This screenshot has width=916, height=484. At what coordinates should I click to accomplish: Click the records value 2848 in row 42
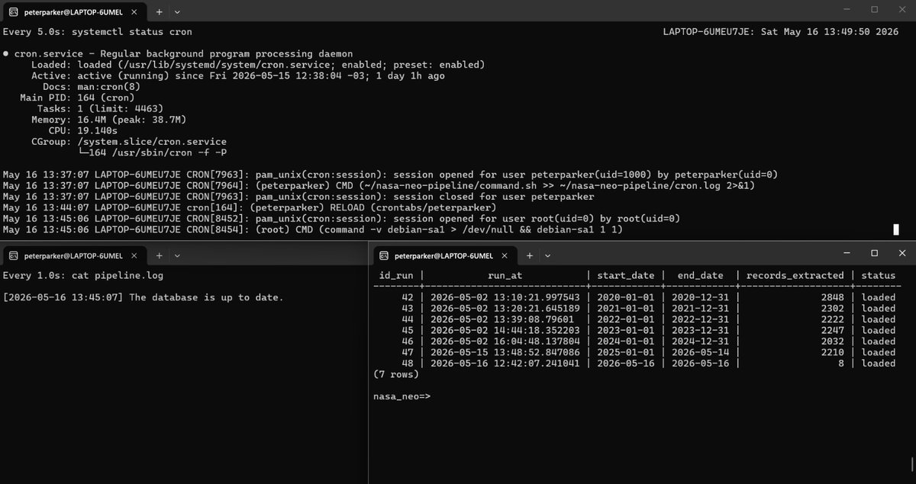tap(832, 297)
